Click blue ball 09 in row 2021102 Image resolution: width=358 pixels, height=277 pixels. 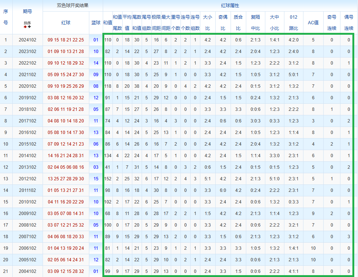pos(96,75)
